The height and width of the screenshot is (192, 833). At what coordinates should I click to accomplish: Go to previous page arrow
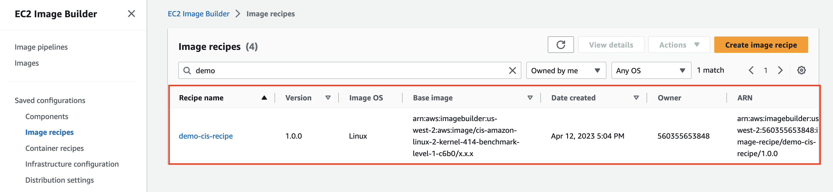pos(751,70)
